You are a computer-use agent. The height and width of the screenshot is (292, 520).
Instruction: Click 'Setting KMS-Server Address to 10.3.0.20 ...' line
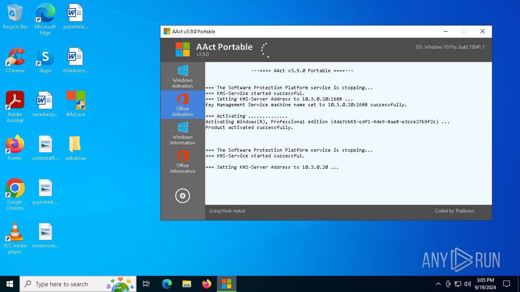pyautogui.click(x=272, y=167)
